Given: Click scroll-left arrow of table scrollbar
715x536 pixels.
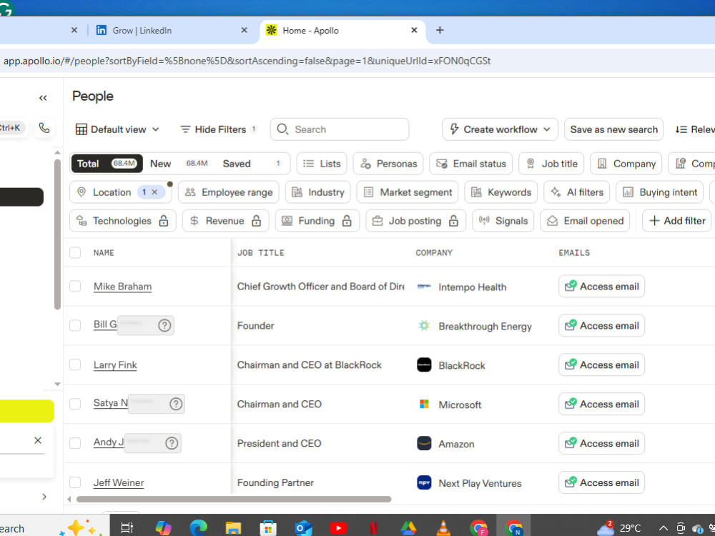Looking at the screenshot, I should pos(69,499).
